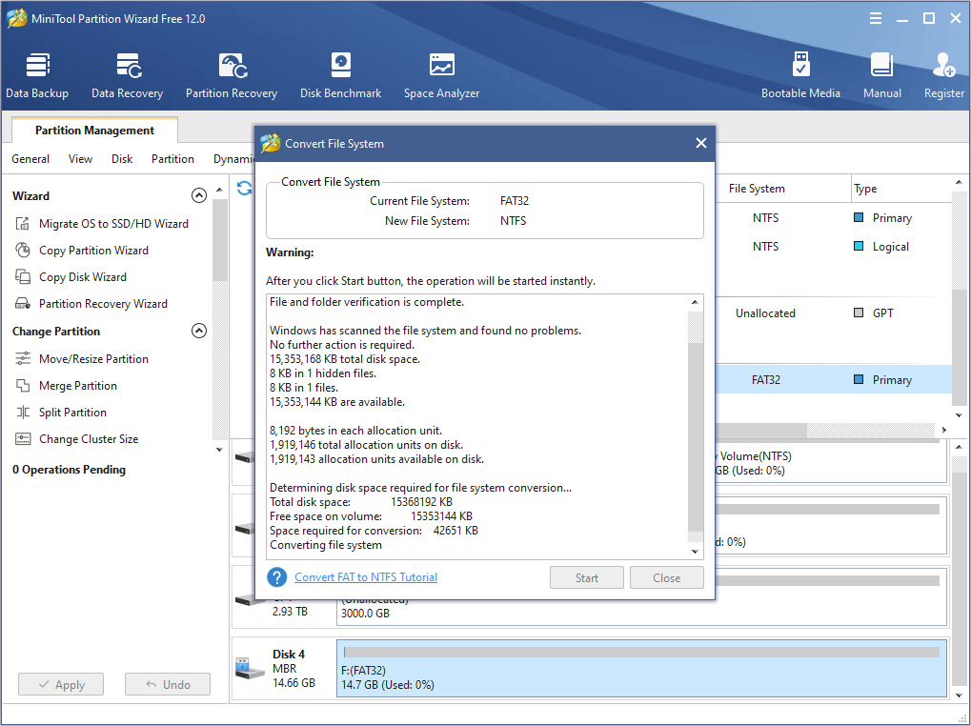971x726 pixels.
Task: Click the Start button in dialog
Action: click(x=586, y=577)
